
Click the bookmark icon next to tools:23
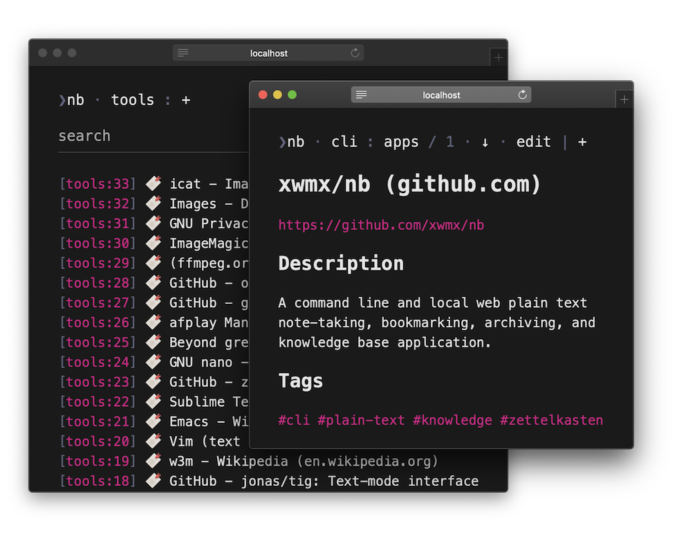coord(154,381)
